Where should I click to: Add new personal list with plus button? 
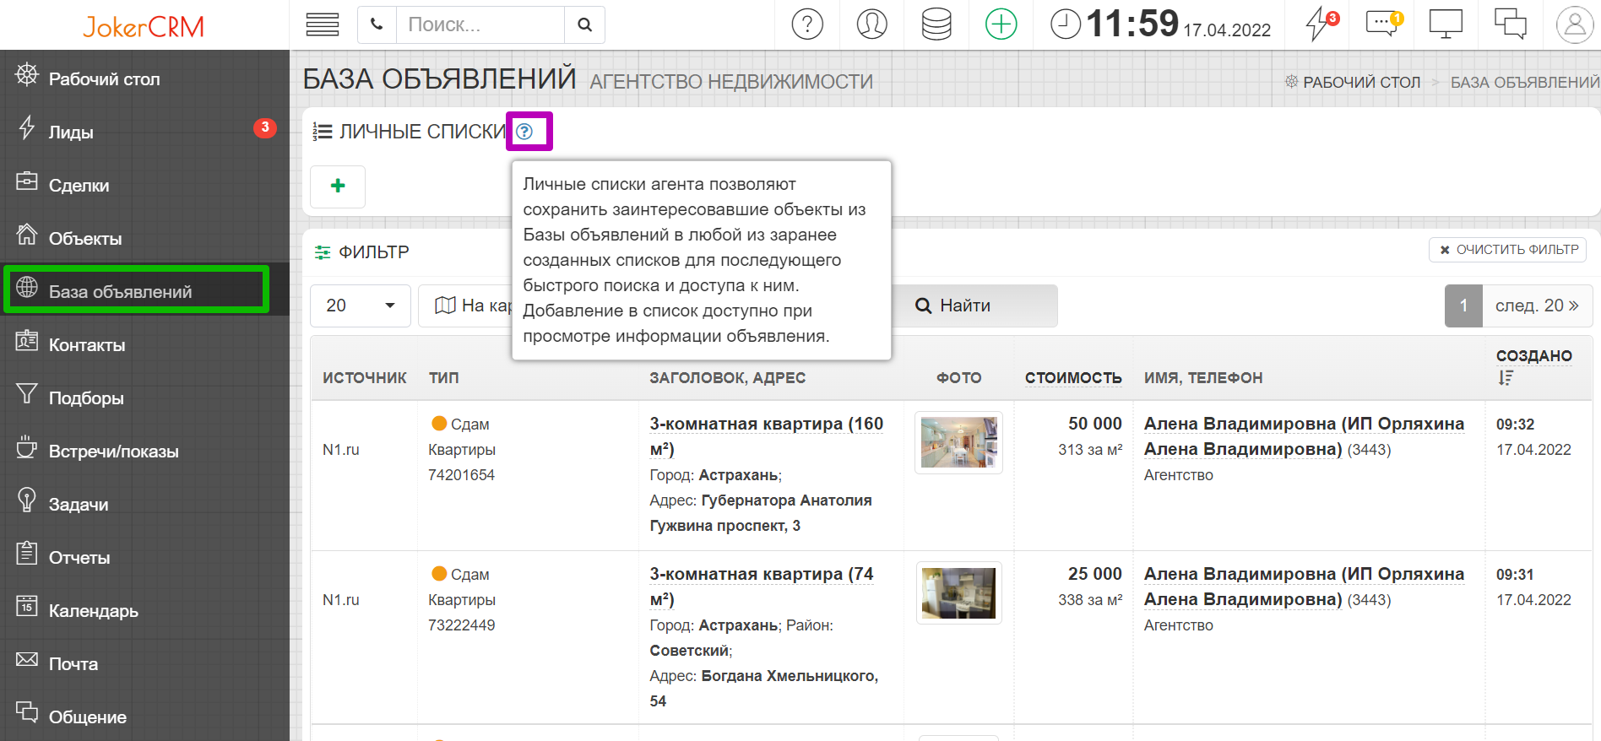338,187
